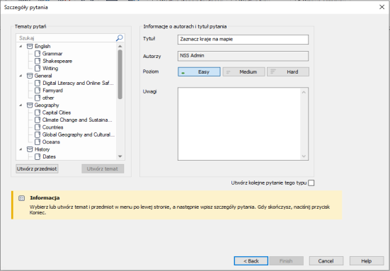The image size is (390, 271).
Task: Set difficulty level to Easy
Action: click(199, 72)
